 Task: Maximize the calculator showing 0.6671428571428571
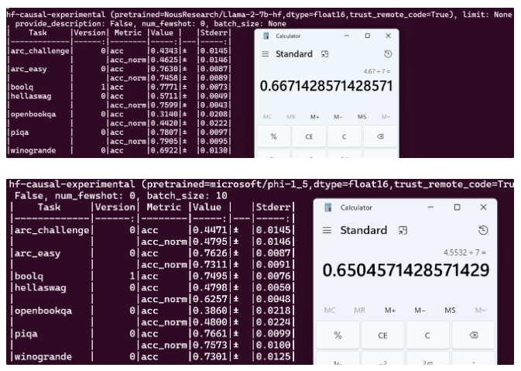pos(368,36)
